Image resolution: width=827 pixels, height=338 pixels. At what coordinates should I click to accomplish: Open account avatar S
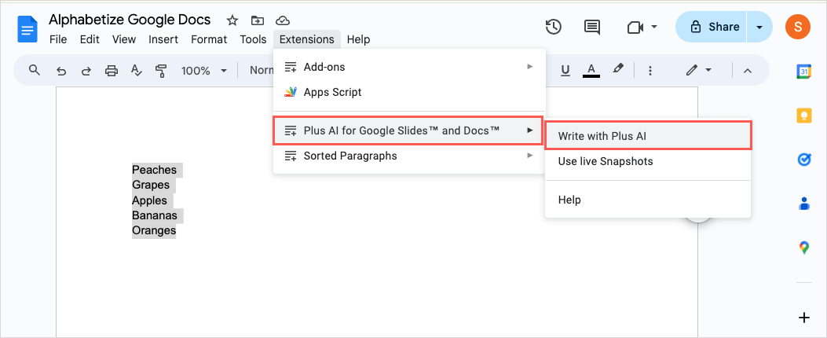797,27
